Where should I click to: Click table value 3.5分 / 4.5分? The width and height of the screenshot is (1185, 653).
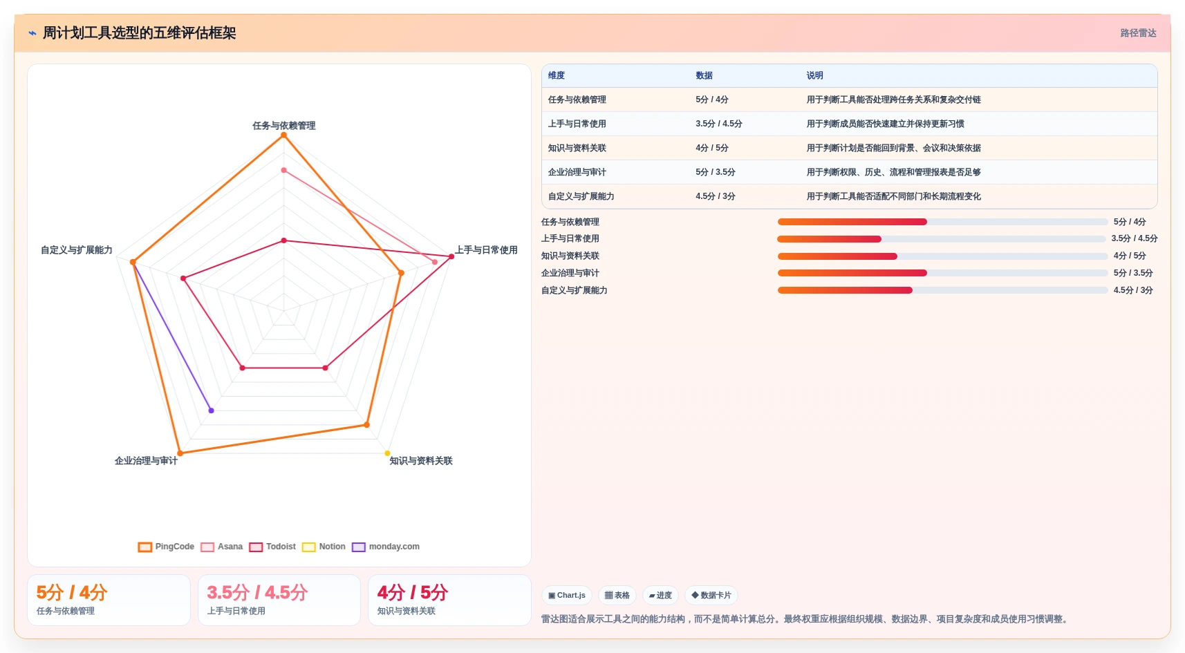(x=719, y=124)
